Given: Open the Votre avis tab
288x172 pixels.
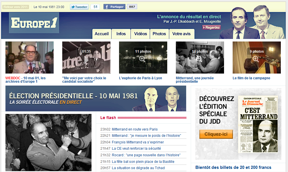Looking at the screenshot, I should click(x=182, y=34).
